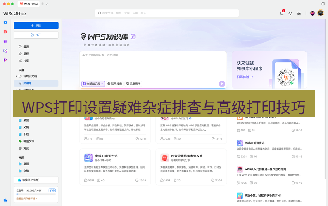Click the dark hexagon membership icon
This screenshot has height=206, width=328.
click(x=312, y=13)
